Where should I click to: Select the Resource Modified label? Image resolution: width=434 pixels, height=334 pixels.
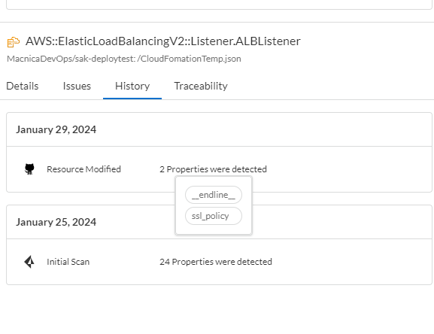point(83,169)
